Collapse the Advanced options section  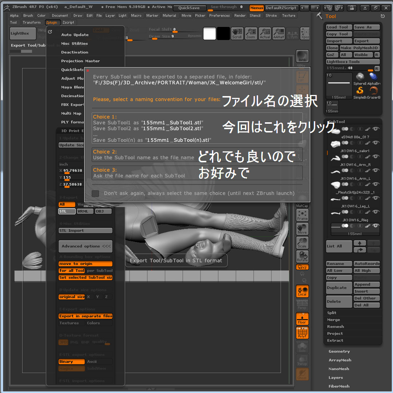86,246
